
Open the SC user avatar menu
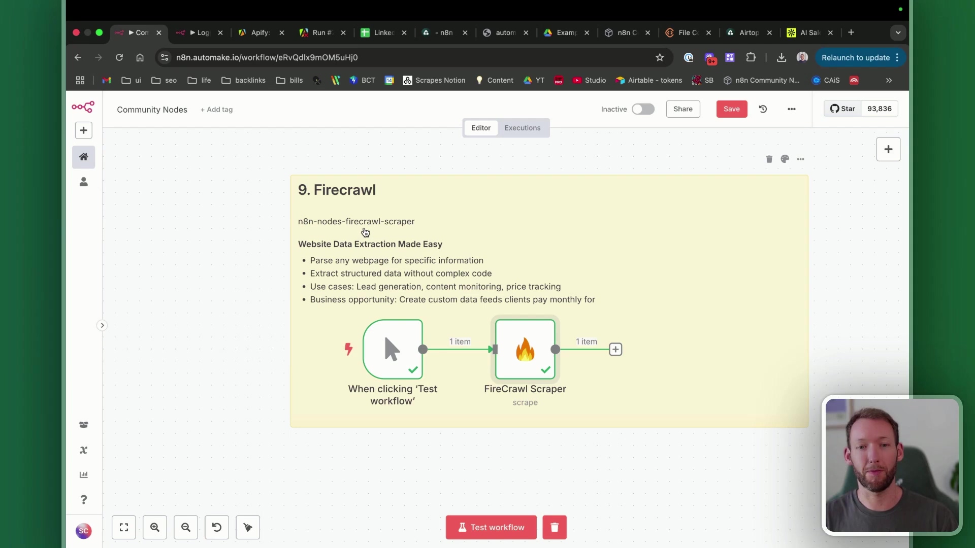coord(84,531)
